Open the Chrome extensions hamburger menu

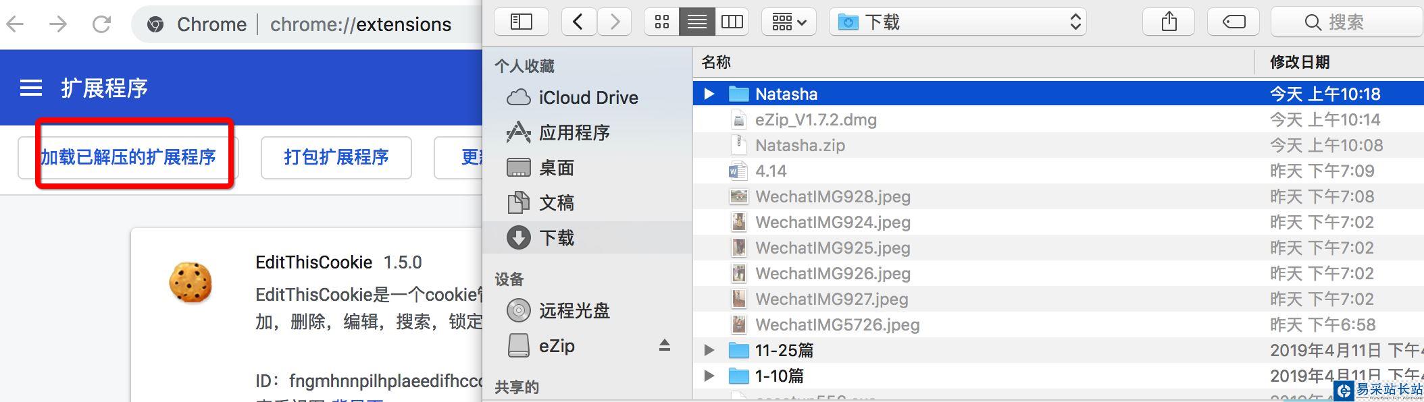click(x=31, y=88)
